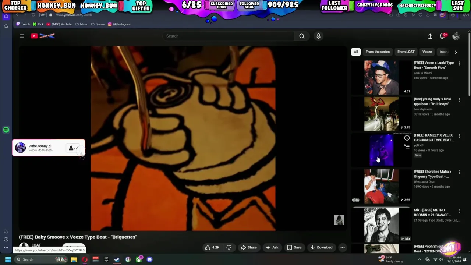The width and height of the screenshot is (471, 265).
Task: Toggle the browser VPN badge
Action: [43, 15]
